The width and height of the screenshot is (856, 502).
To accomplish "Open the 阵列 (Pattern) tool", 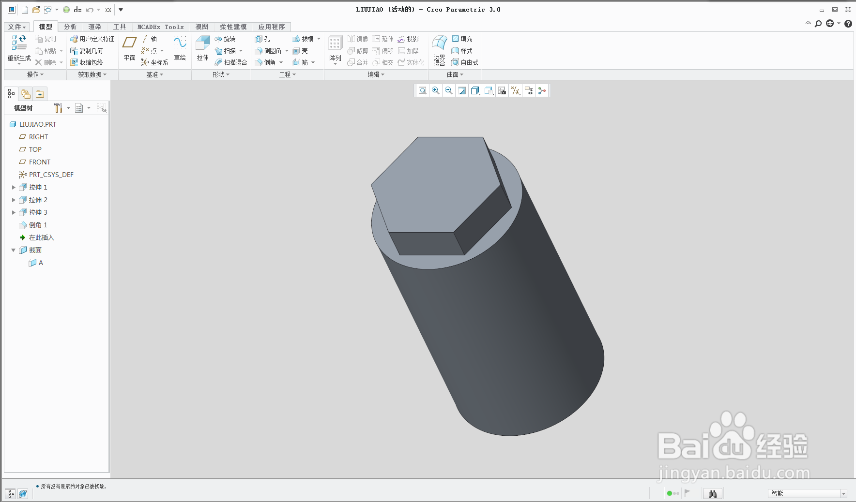I will (x=335, y=50).
